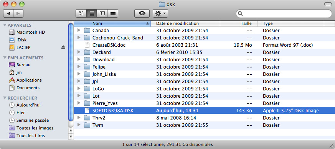Select the Twm folder icon
The height and width of the screenshot is (149, 335).
click(x=87, y=125)
